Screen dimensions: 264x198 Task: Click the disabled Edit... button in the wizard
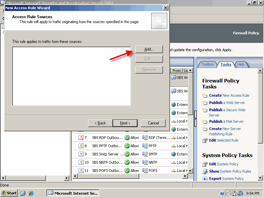[x=149, y=59]
